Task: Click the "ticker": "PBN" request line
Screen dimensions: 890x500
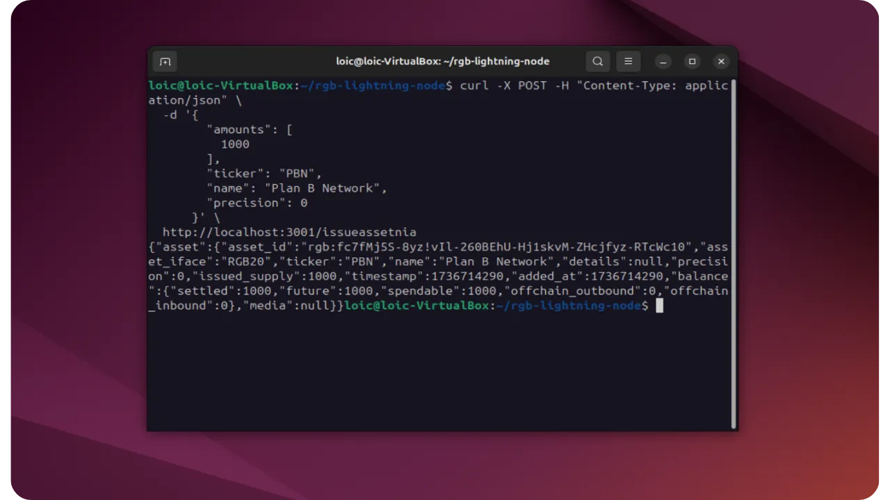Action: click(264, 174)
